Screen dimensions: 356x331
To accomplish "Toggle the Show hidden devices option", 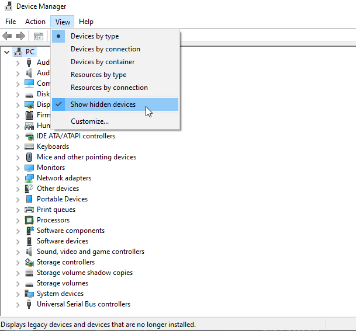I will tap(103, 104).
